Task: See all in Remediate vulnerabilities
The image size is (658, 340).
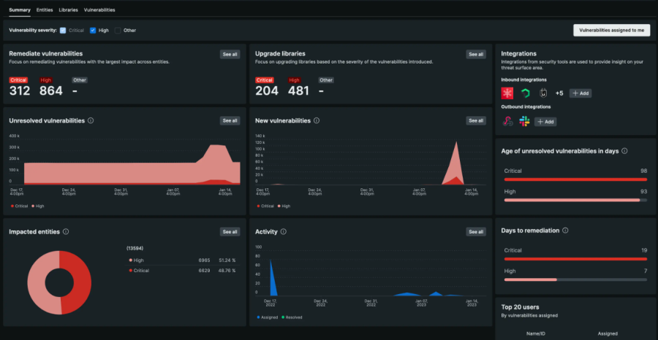Action: (x=230, y=55)
